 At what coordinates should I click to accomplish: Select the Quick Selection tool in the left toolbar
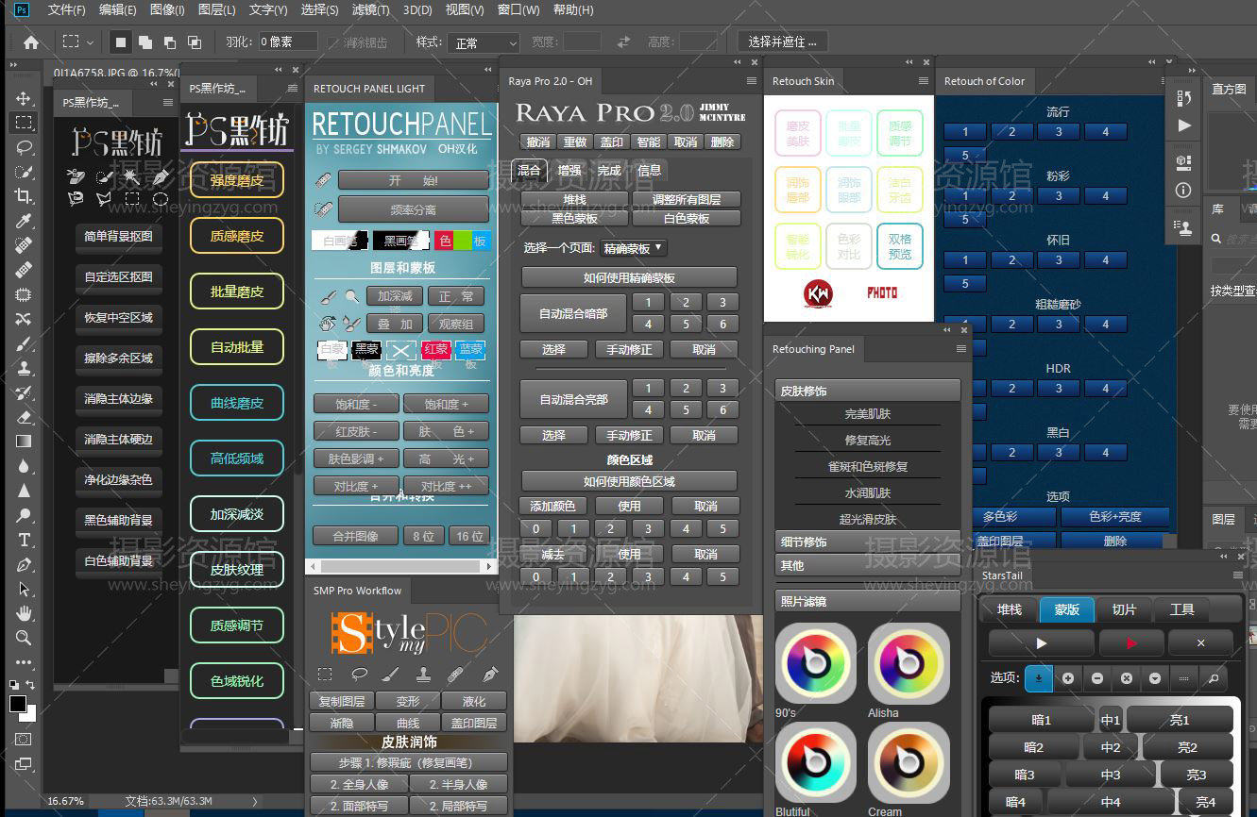tap(24, 172)
